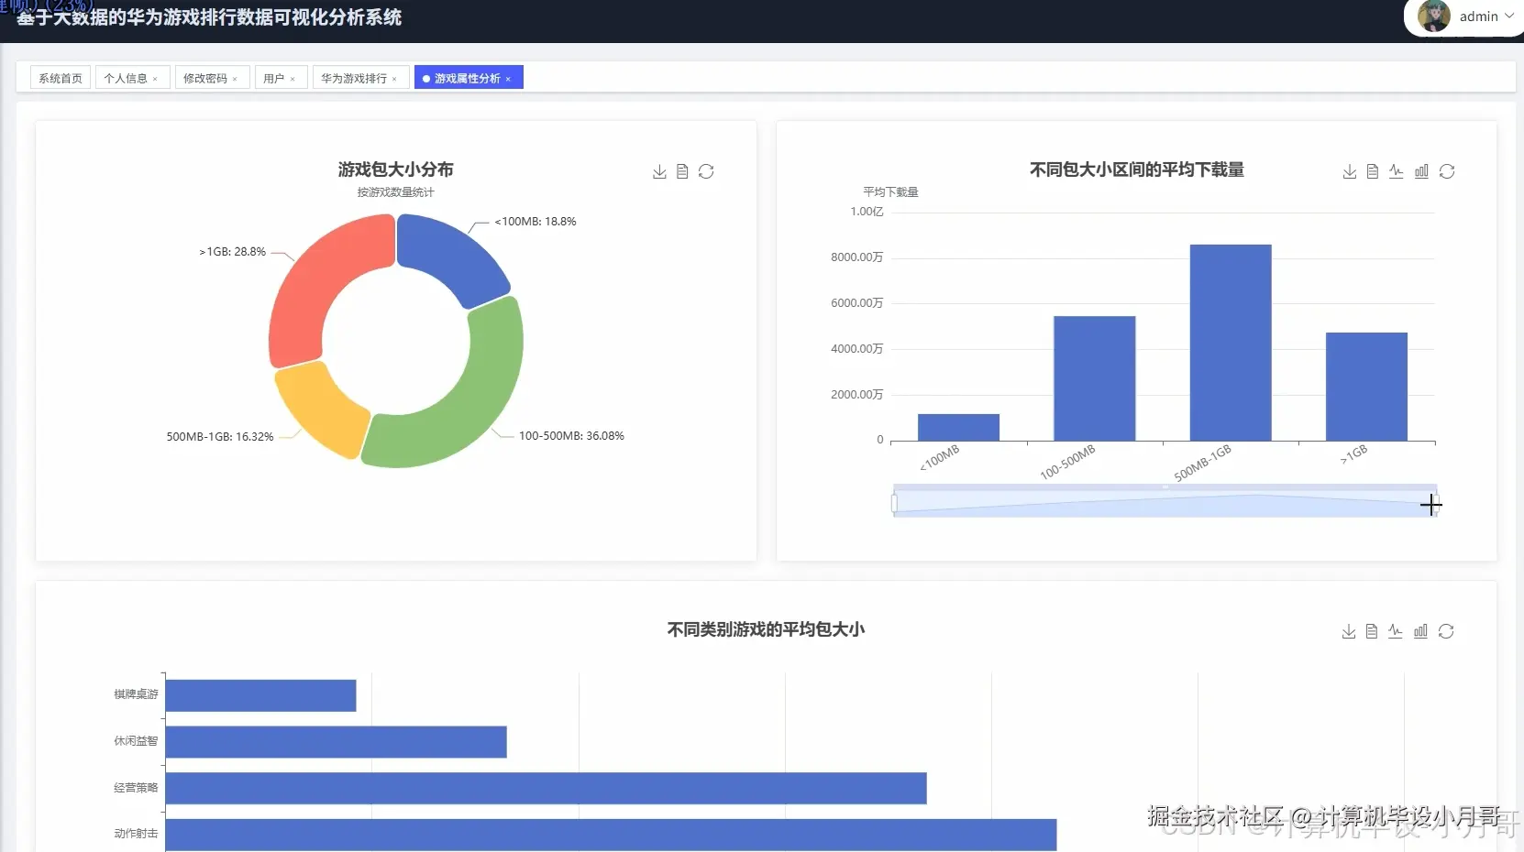Viewport: 1524px width, 852px height.
Task: Switch average download chart to bar view
Action: pyautogui.click(x=1421, y=171)
